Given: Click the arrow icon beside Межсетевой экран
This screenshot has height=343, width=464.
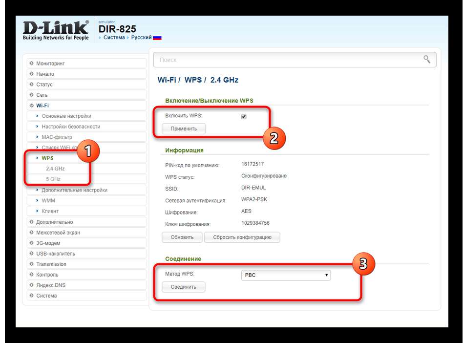Looking at the screenshot, I should [x=32, y=233].
